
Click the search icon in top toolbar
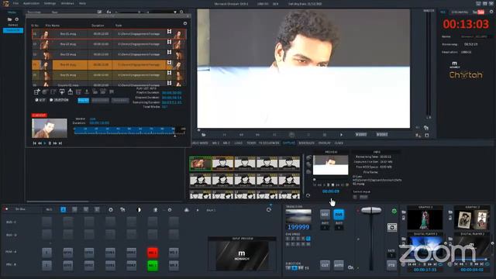click(181, 12)
